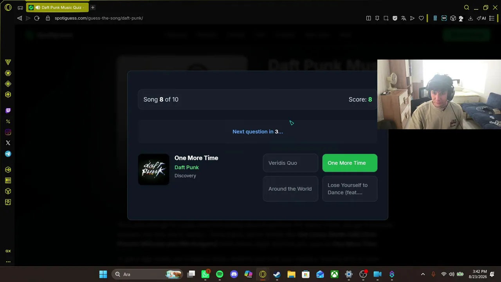The height and width of the screenshot is (282, 501).
Task: Open GX Corner from the tab bar
Action: point(20,7)
